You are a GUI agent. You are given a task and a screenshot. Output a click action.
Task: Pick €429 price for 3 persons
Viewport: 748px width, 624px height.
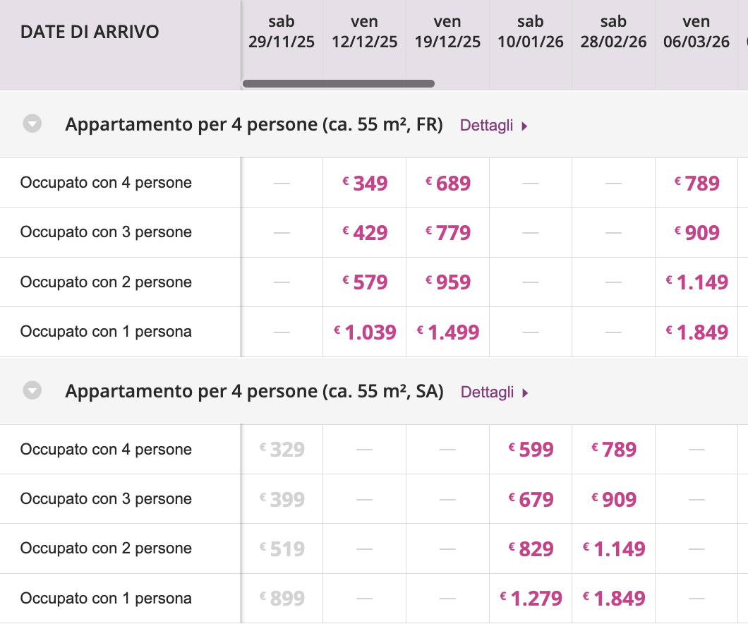click(365, 233)
